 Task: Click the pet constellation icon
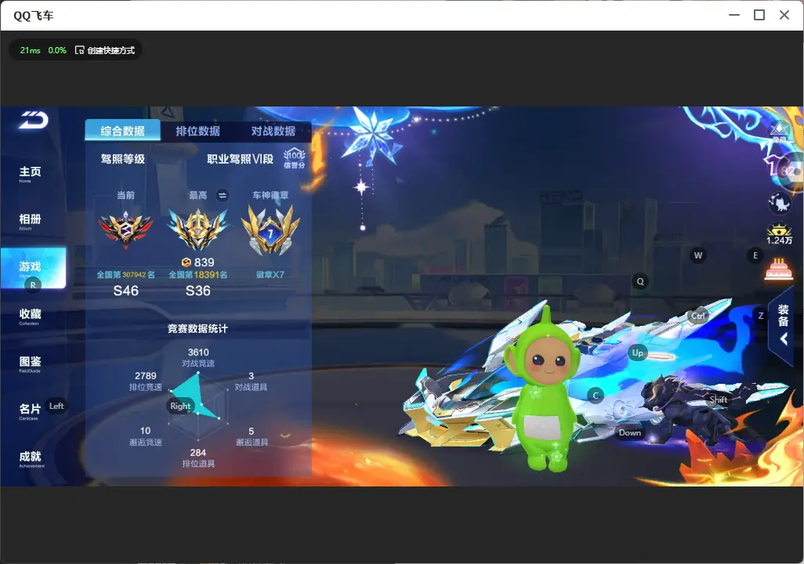coord(780,203)
